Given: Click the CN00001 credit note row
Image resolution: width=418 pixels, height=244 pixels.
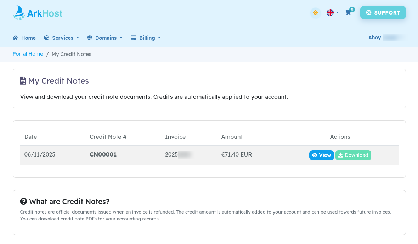Looking at the screenshot, I should [x=103, y=155].
